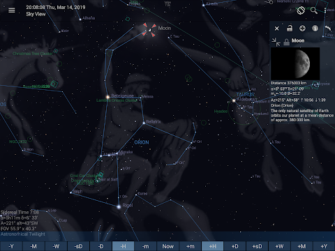Viewport: 335px width, 251px height.
Task: Advance one day with +D
Action: (234, 246)
